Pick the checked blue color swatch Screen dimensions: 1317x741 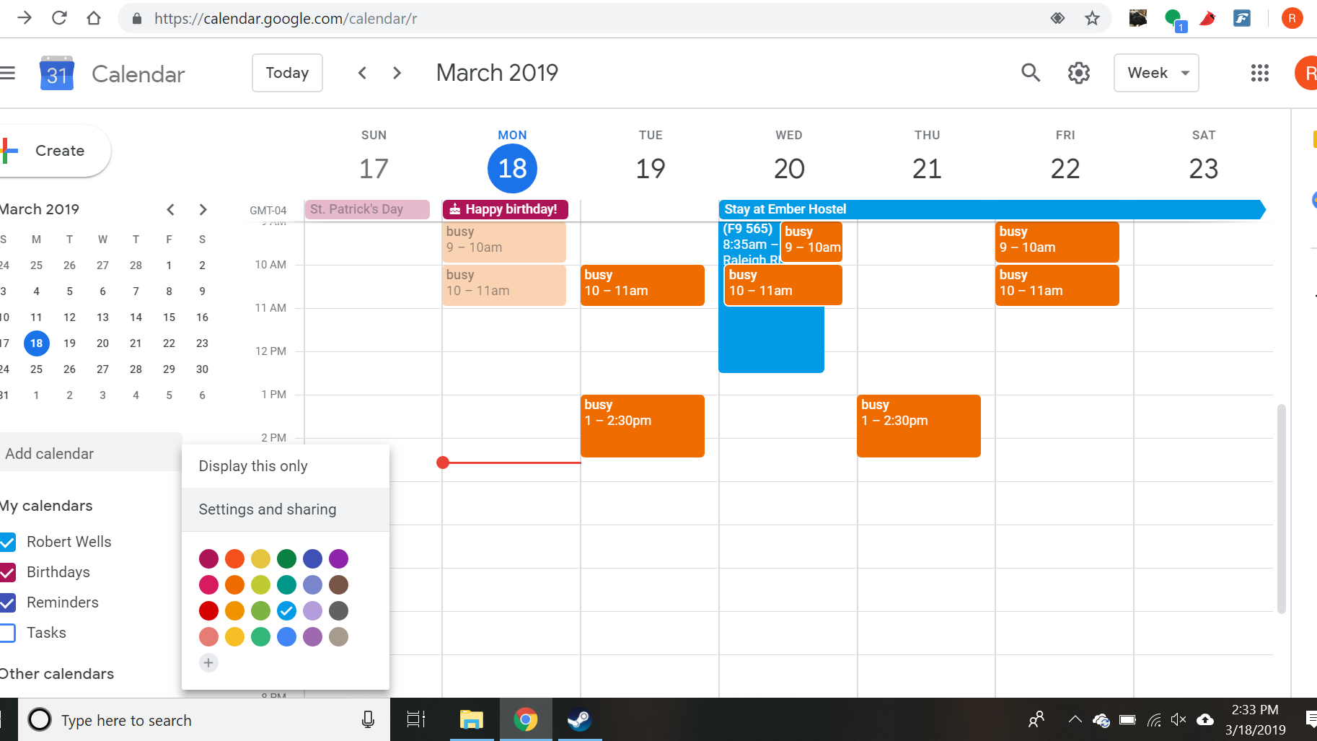pyautogui.click(x=286, y=610)
